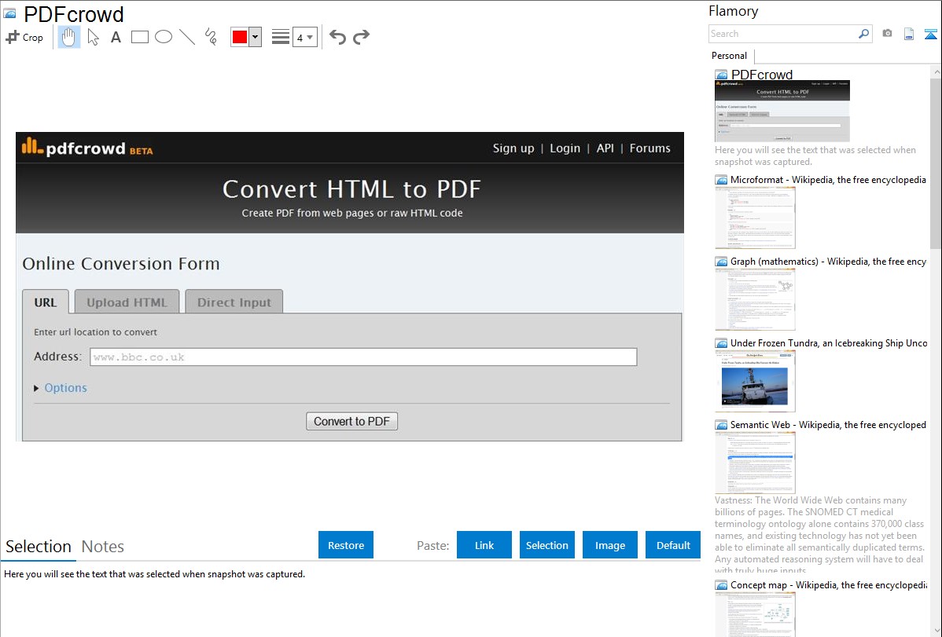This screenshot has width=942, height=637.
Task: Redo the last undone action
Action: [x=361, y=37]
